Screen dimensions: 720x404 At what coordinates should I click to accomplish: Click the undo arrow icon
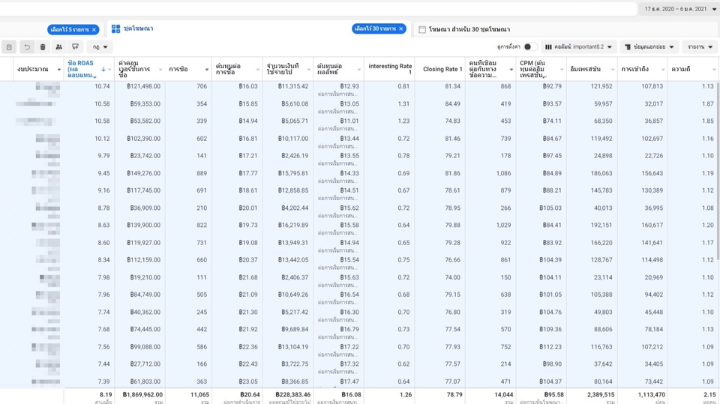coord(27,46)
